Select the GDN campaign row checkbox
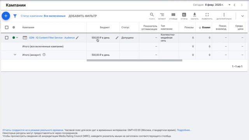This screenshot has width=249, height=140. [7, 38]
